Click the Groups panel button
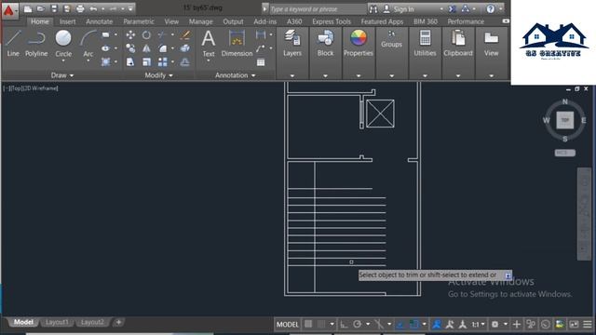Viewport: 596px width, 335px height. 391,39
